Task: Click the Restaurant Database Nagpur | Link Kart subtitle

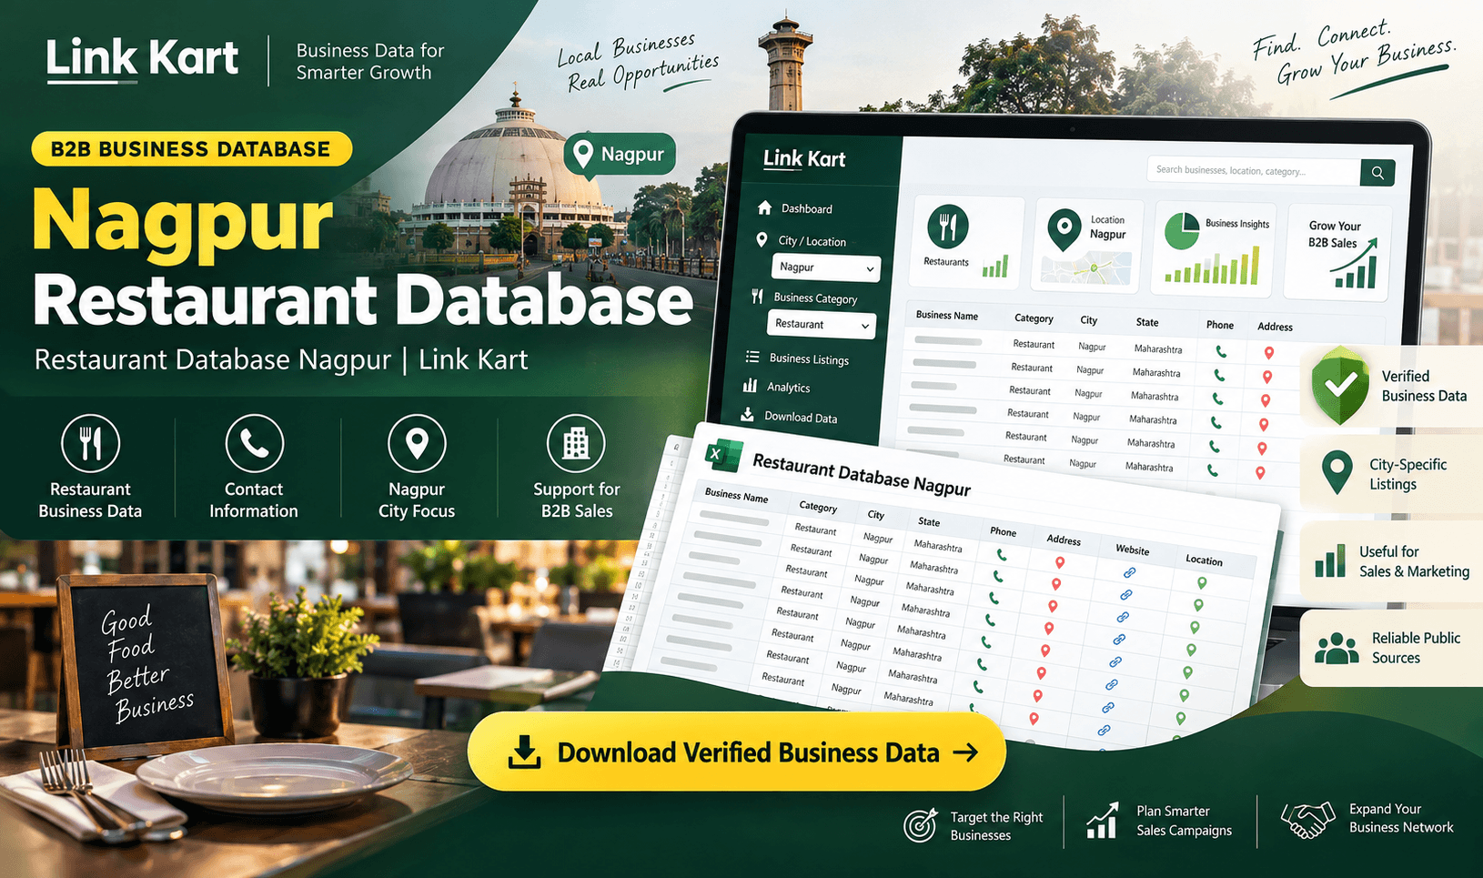Action: 280,359
